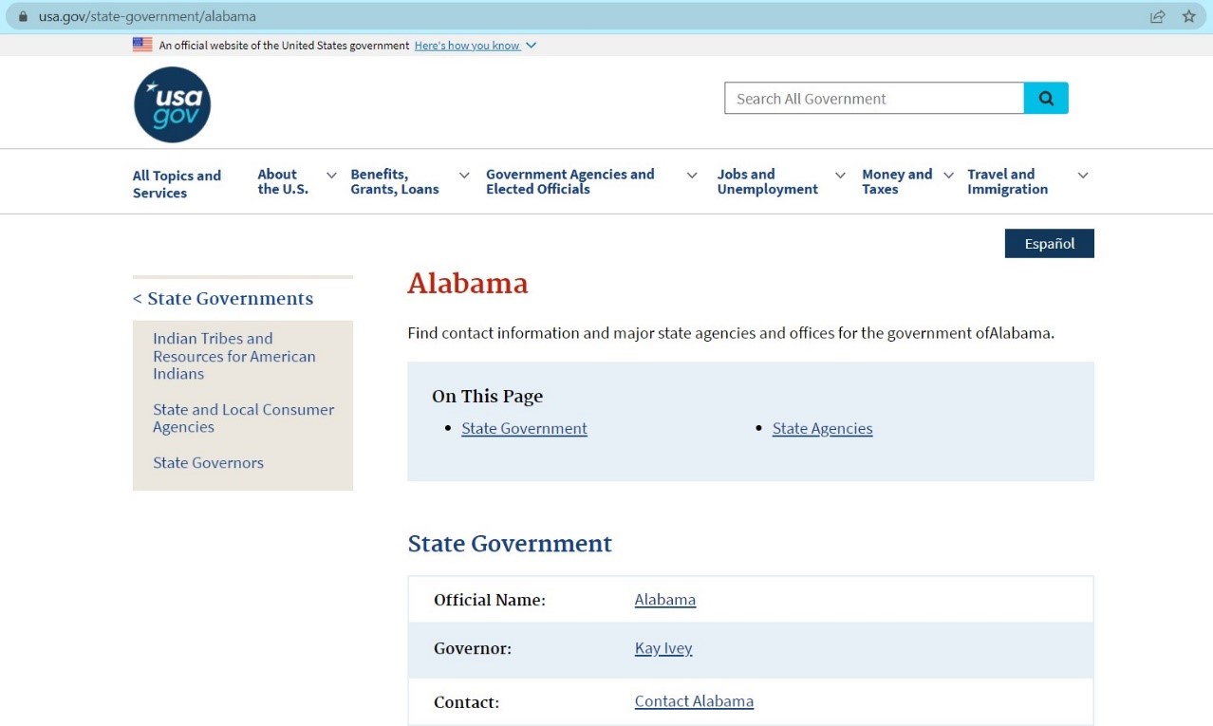Click the US flag icon in banner
Viewport: 1213px width, 726px height.
pyautogui.click(x=142, y=45)
